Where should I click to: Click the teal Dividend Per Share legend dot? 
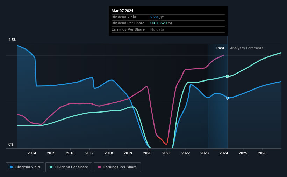pyautogui.click(x=51, y=167)
